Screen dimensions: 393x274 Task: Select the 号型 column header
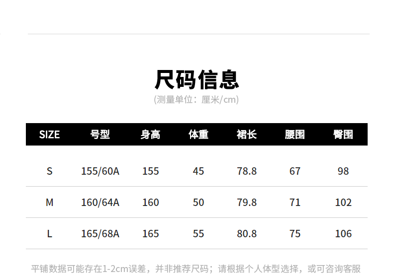coord(100,135)
